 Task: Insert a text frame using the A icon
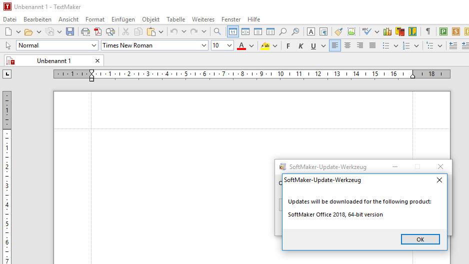tap(310, 31)
